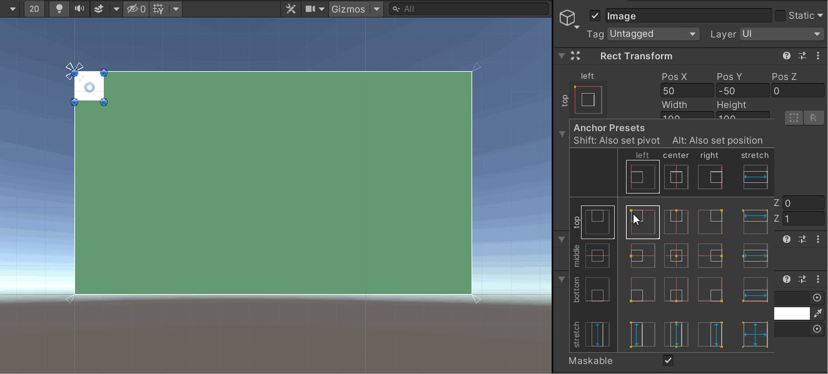Select the middle-center anchor preset
Screen dimensions: 828x374
point(676,255)
